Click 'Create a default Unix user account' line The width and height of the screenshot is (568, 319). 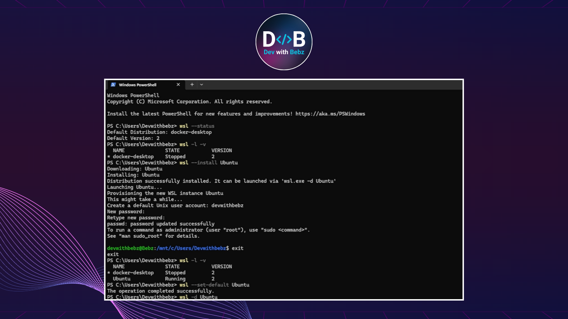pos(175,206)
